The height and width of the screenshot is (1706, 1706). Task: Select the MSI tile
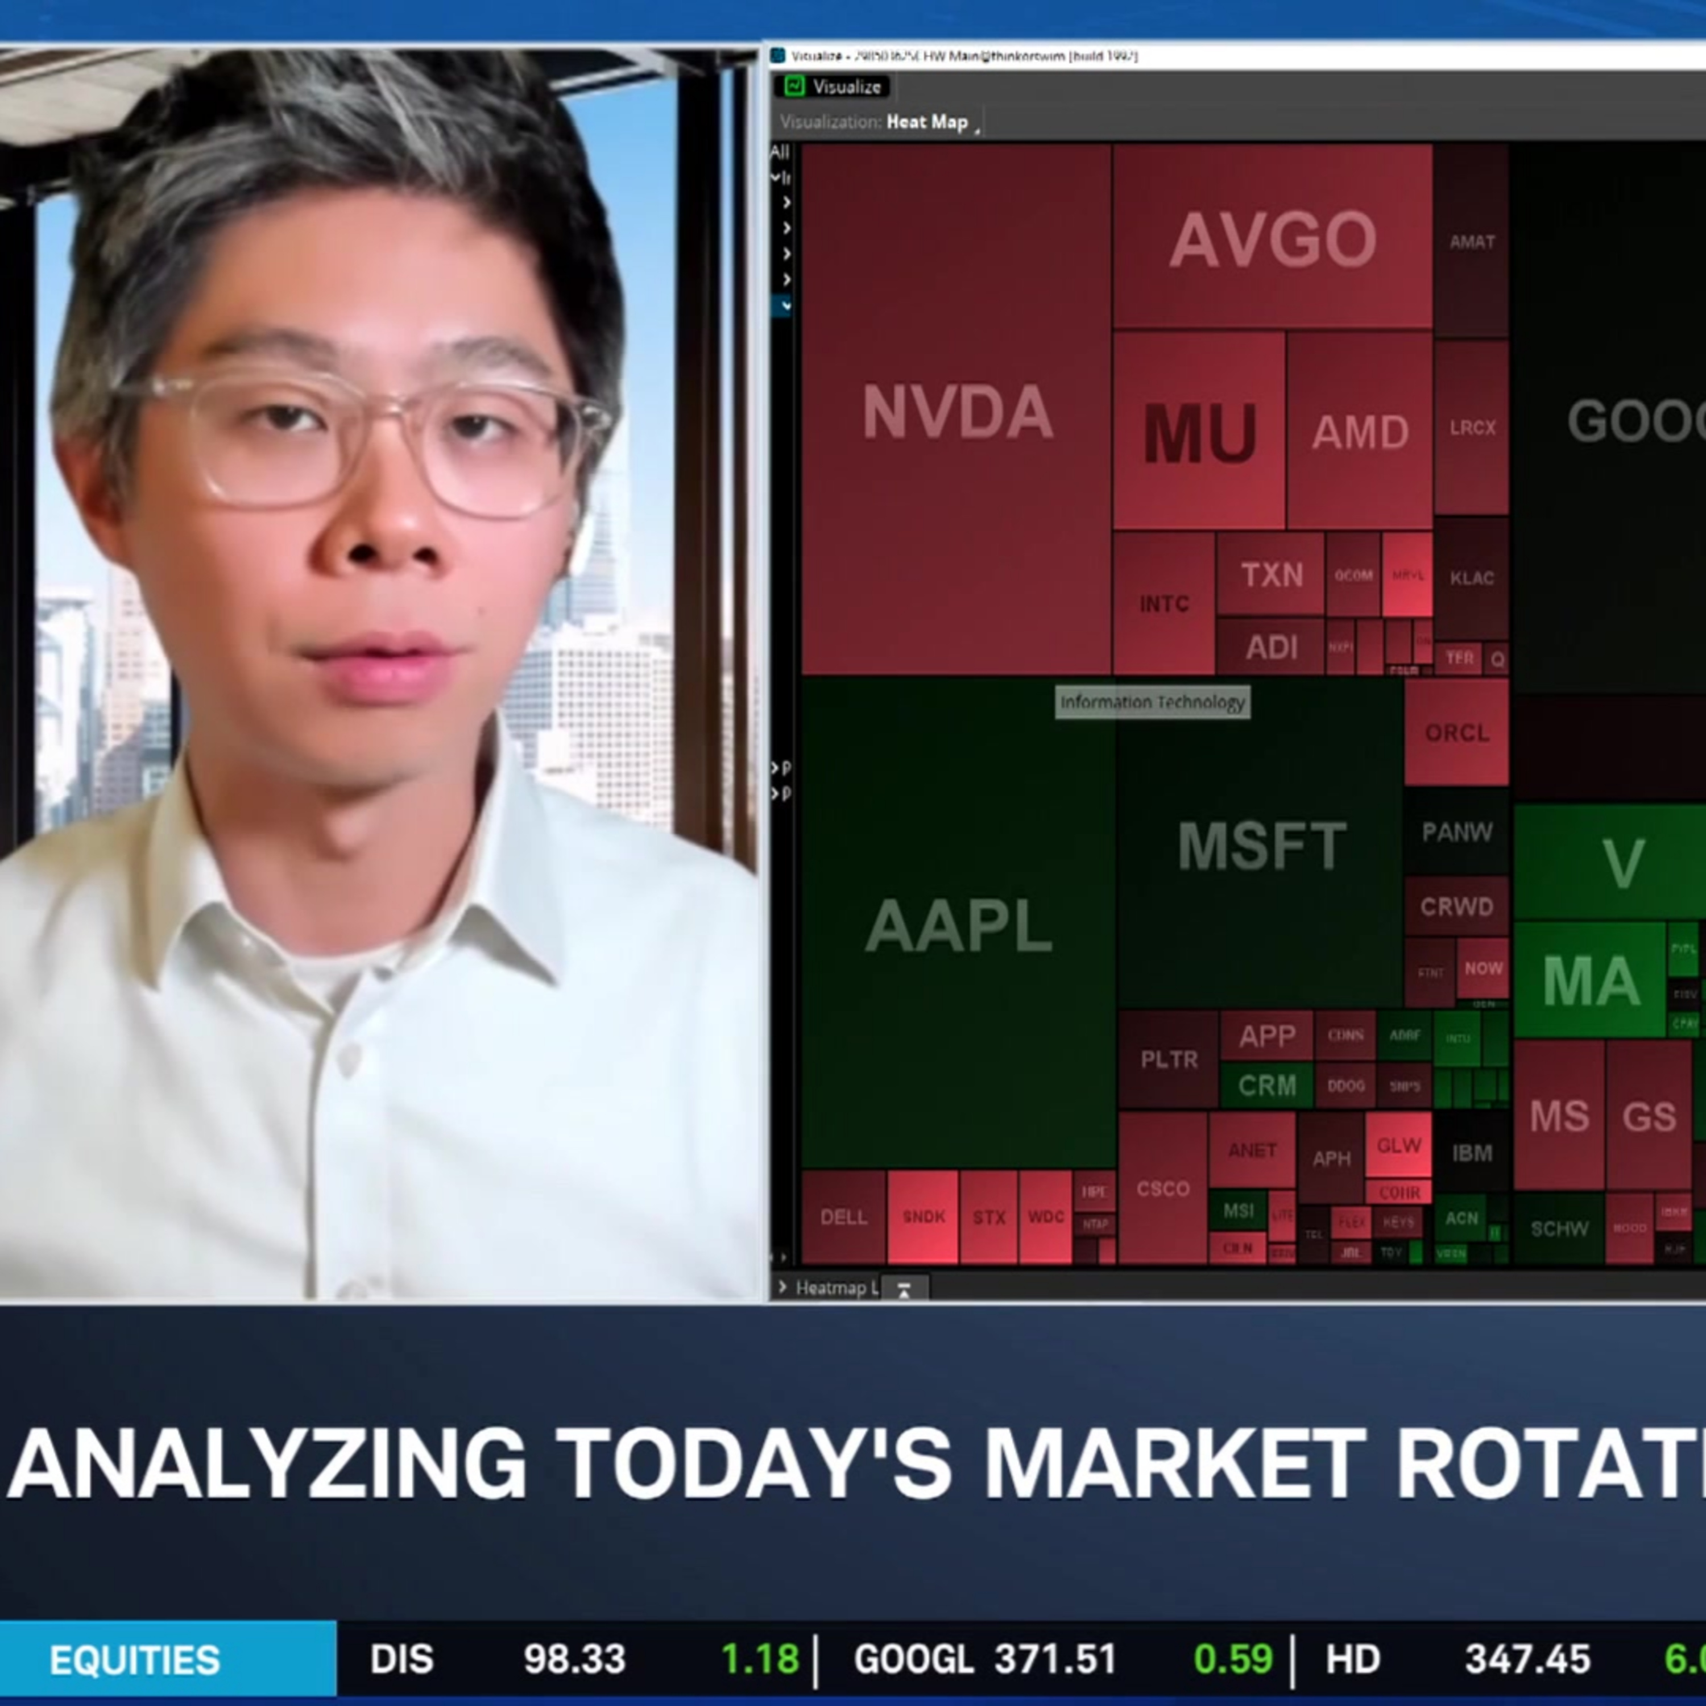click(x=1237, y=1211)
